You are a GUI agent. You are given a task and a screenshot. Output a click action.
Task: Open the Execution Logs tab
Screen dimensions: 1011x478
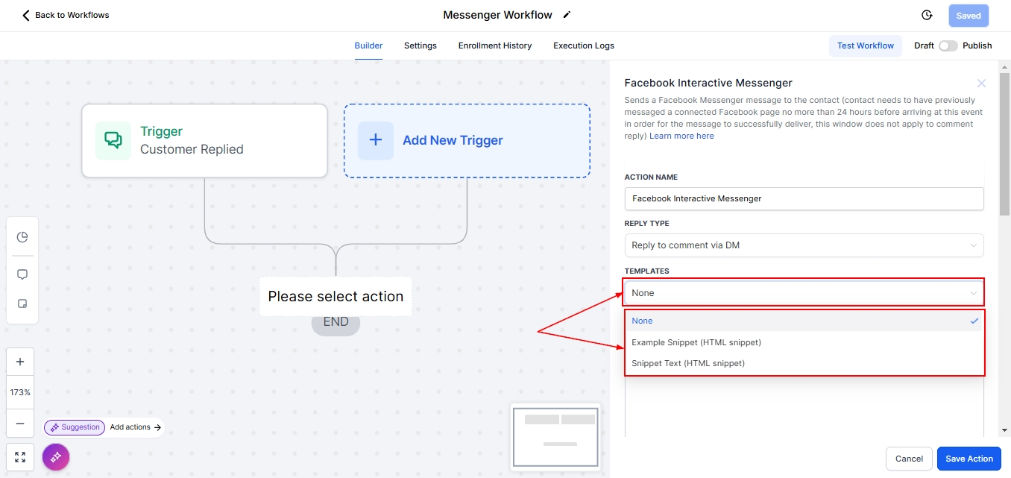[584, 45]
